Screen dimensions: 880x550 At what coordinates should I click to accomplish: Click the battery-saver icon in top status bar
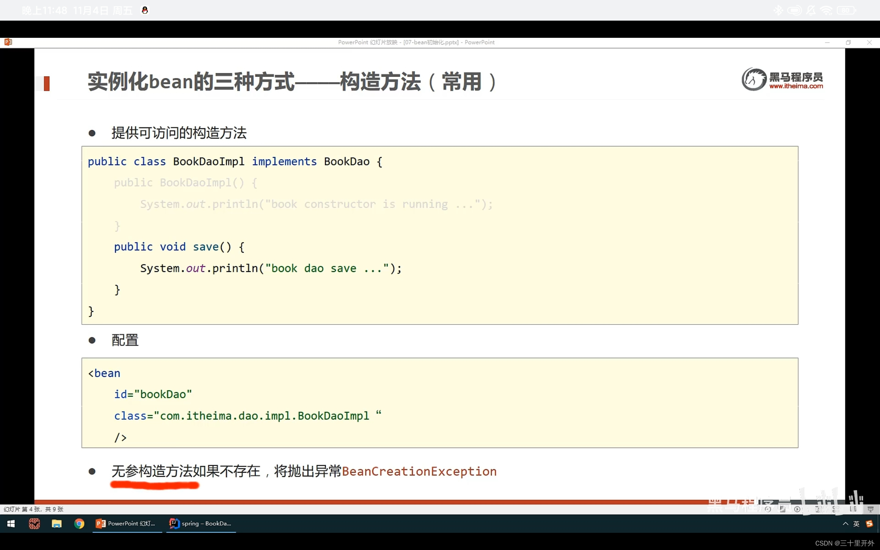point(794,10)
